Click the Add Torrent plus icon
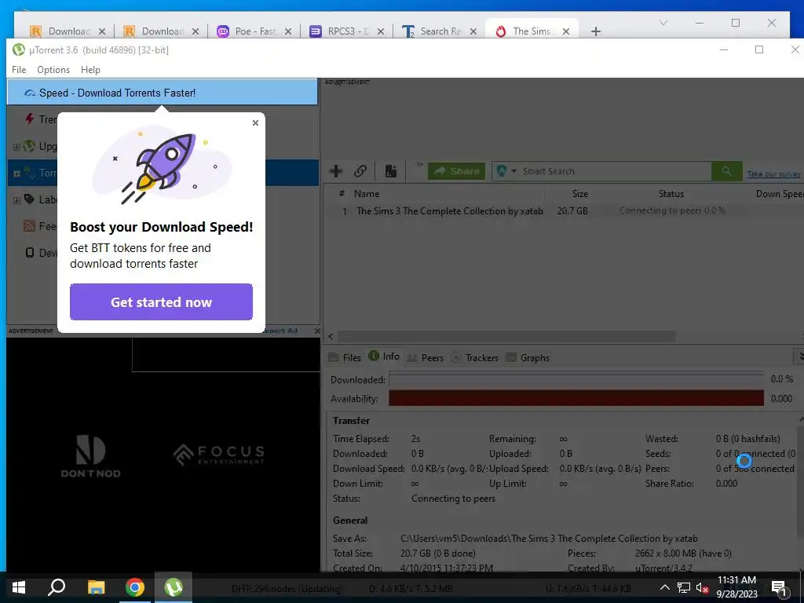This screenshot has width=804, height=603. pos(336,170)
